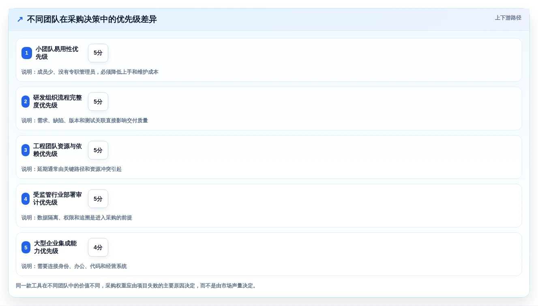The height and width of the screenshot is (306, 538).
Task: Select the heading 小团队易用性优先级
Action: pyautogui.click(x=57, y=53)
